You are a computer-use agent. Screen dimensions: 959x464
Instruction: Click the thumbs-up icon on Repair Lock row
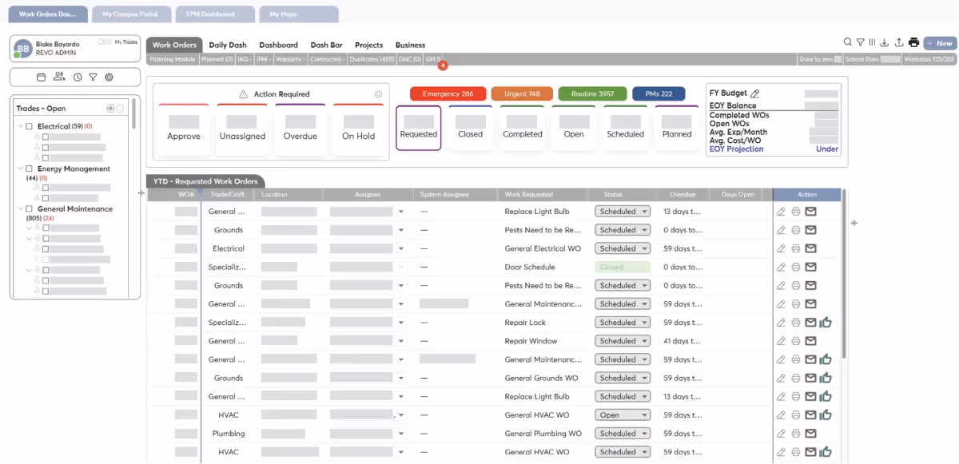[x=826, y=323]
